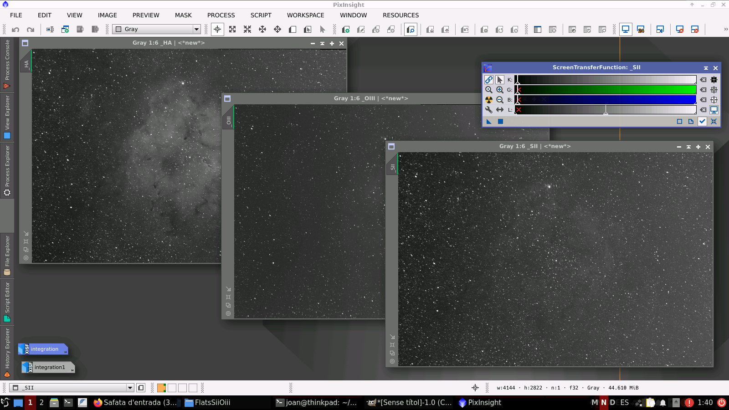Toggle Track View checkmark in ScreenTransferFunction
The width and height of the screenshot is (729, 410).
coord(702,122)
